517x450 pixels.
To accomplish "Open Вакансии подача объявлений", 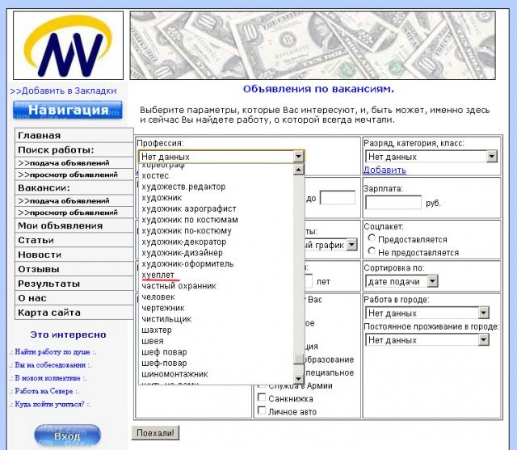I will (x=74, y=201).
